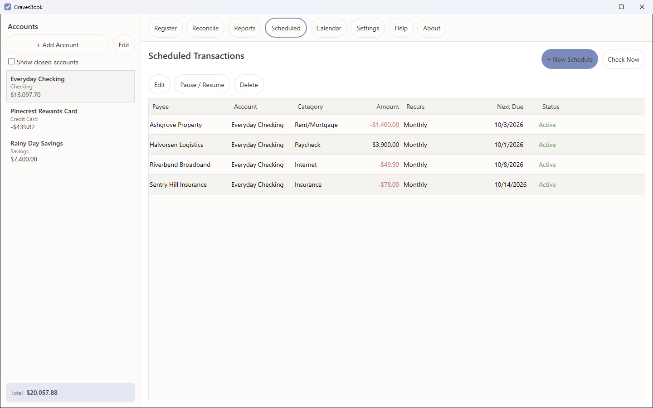653x408 pixels.
Task: Click the Rent/Mortgage category cell
Action: [x=316, y=125]
